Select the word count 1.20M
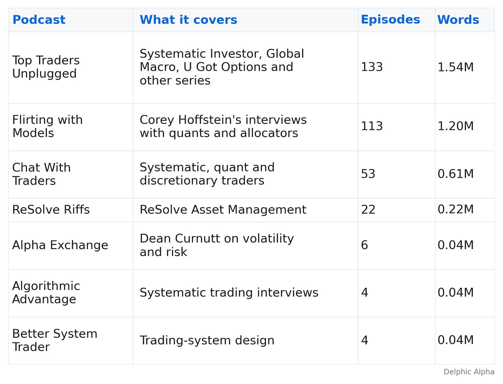This screenshot has height=384, width=503. (455, 126)
